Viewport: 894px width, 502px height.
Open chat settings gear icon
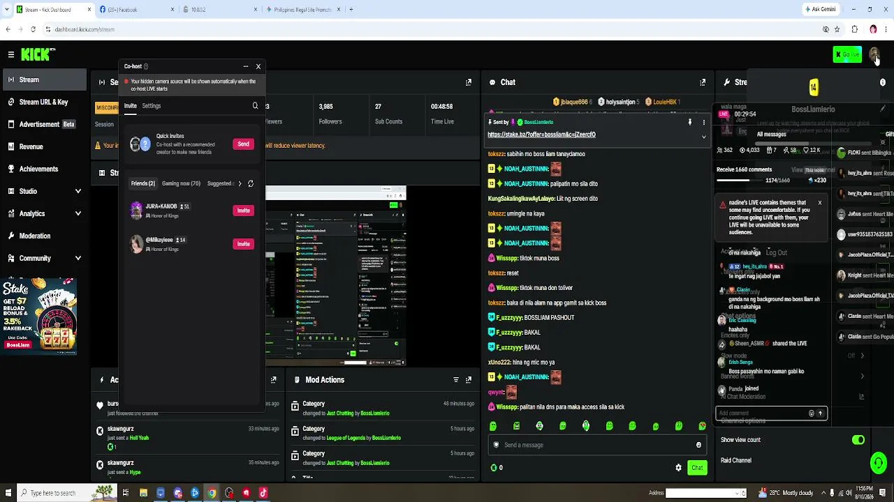[678, 468]
